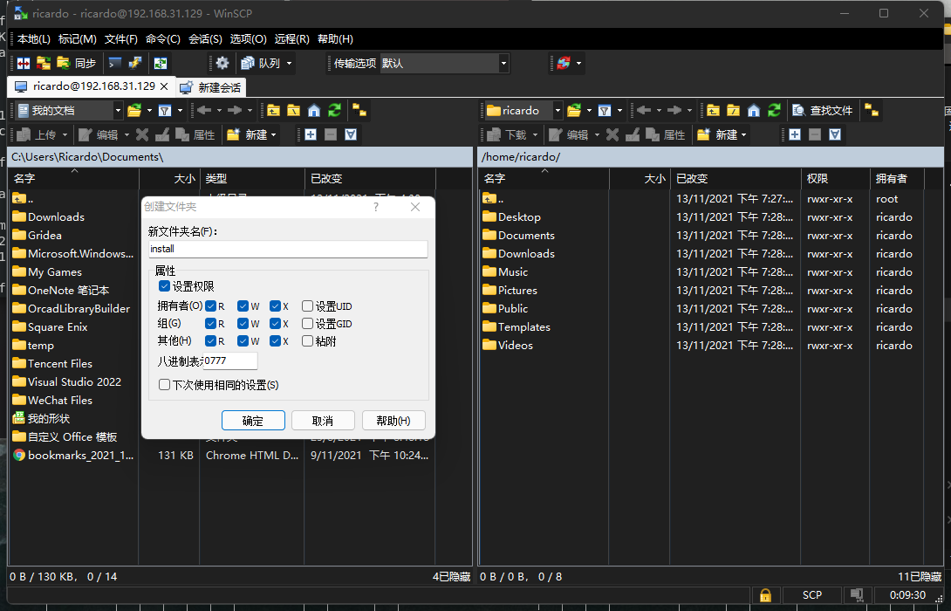Image resolution: width=951 pixels, height=611 pixels.
Task: Open the 查找文件 find files tool
Action: click(x=823, y=111)
